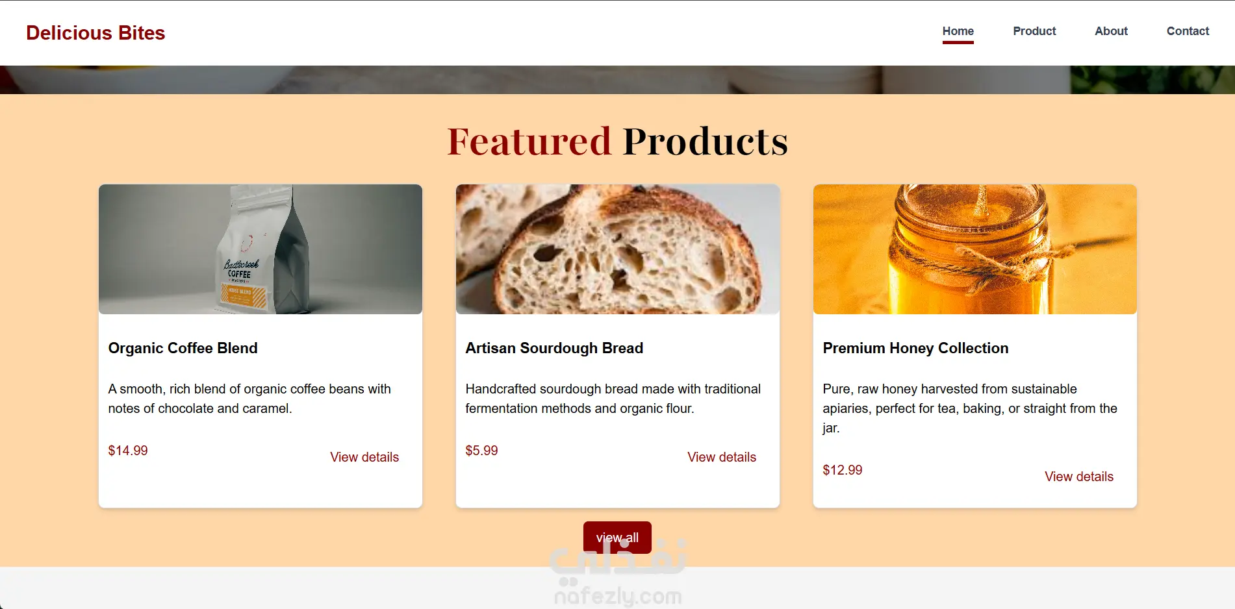Click the view all button
1235x609 pixels.
point(617,538)
